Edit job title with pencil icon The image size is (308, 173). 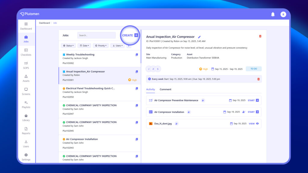point(199,37)
